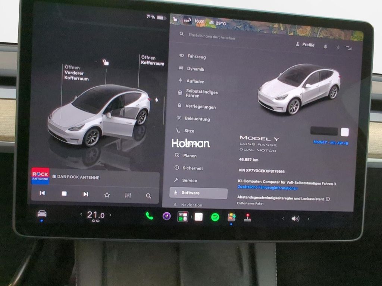Open the 21.0 climate temperature setting

[x=96, y=215]
